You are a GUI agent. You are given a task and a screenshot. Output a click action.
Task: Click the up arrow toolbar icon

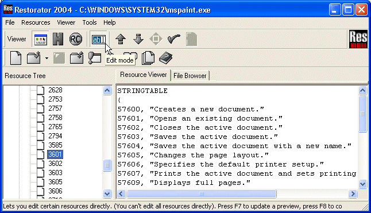121,39
